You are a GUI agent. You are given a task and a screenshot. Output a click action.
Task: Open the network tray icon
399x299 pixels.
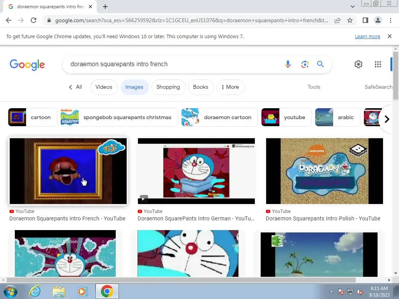350,292
